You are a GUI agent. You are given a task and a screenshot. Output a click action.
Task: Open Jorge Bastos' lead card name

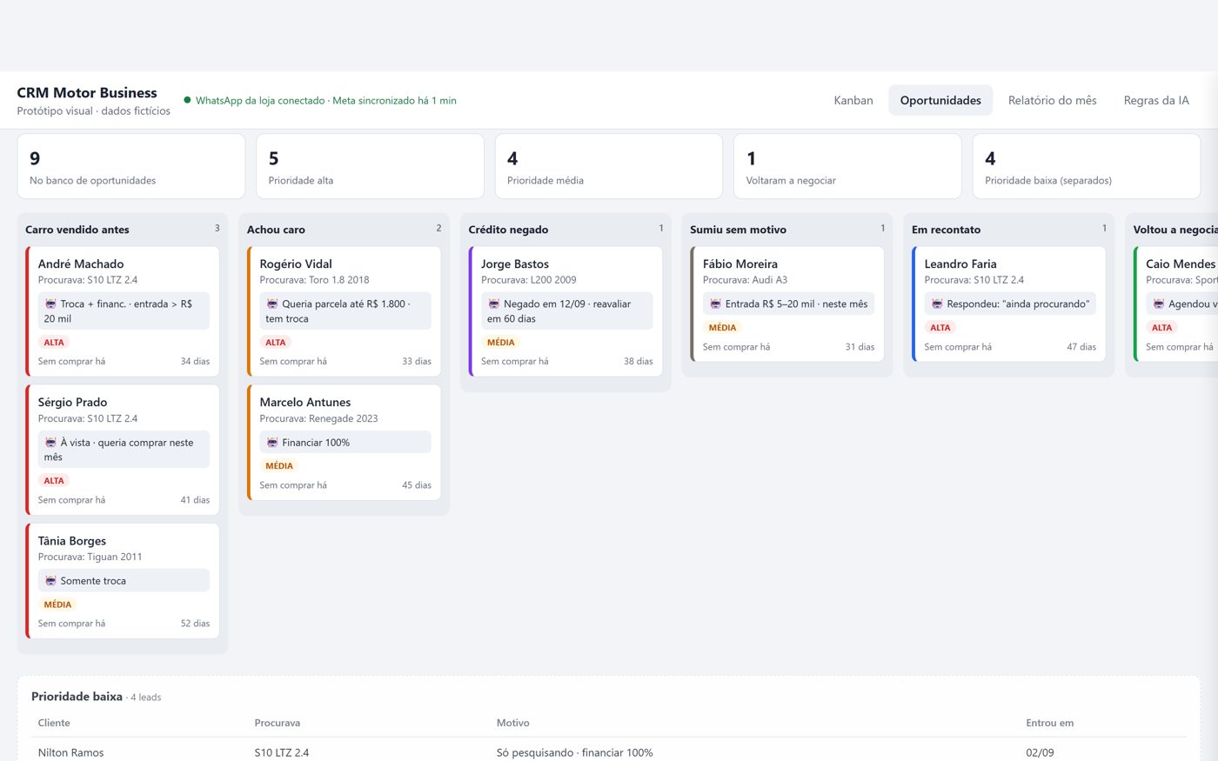[515, 264]
